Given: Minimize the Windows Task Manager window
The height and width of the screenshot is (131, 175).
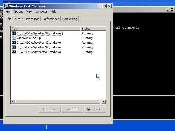Looking at the screenshot, I should click(x=100, y=6).
